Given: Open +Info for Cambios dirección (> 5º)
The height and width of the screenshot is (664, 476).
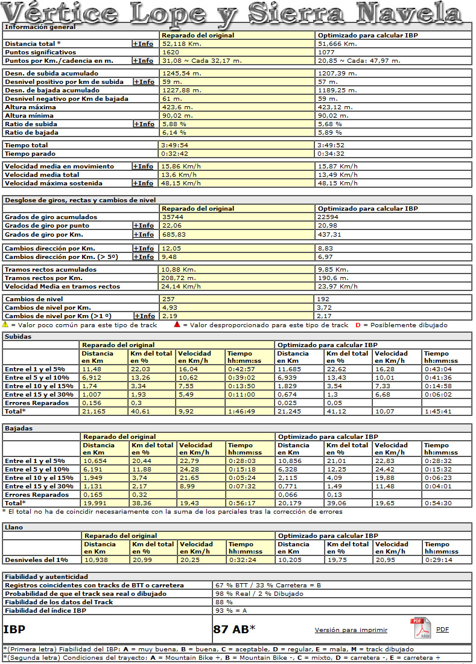Looking at the screenshot, I should [x=143, y=257].
